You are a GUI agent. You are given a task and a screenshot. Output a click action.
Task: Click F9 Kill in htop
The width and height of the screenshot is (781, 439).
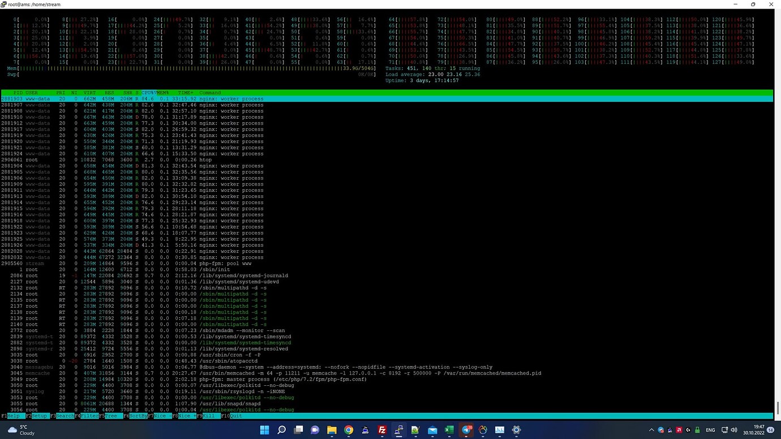click(x=208, y=416)
